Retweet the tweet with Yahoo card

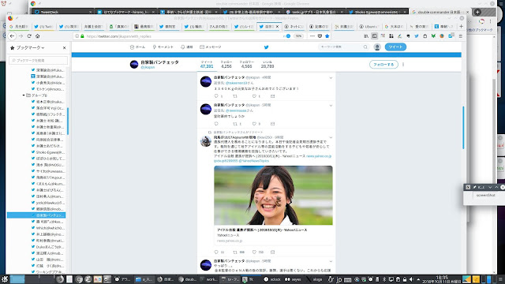tap(235, 252)
